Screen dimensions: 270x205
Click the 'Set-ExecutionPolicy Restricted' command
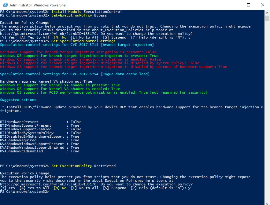83,166
